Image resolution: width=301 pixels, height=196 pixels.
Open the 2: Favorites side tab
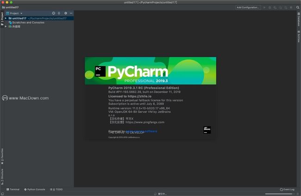pos(2,156)
